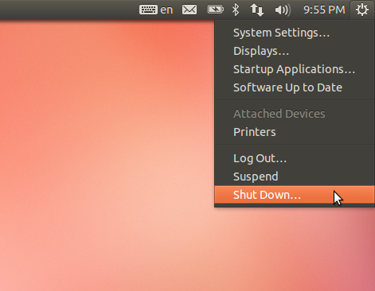Viewport: 375px width, 291px height.
Task: Open Printers from the menu
Action: point(295,132)
